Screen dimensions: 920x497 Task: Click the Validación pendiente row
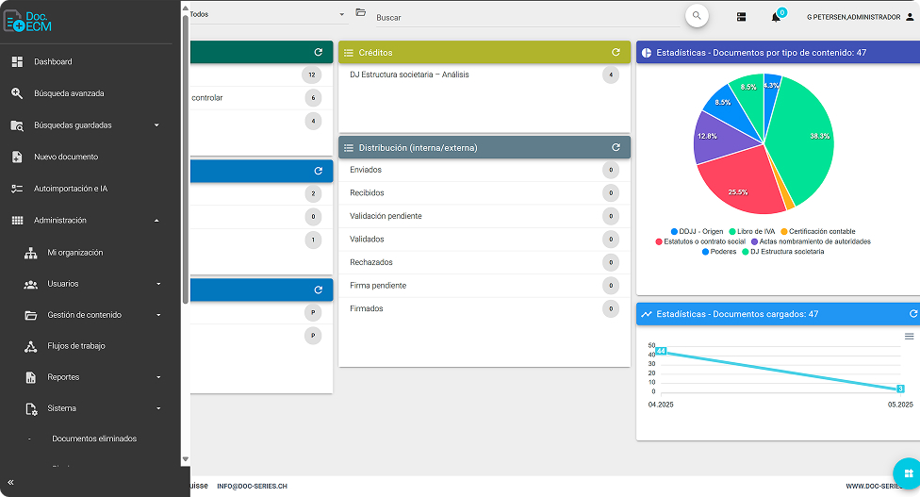click(x=386, y=216)
